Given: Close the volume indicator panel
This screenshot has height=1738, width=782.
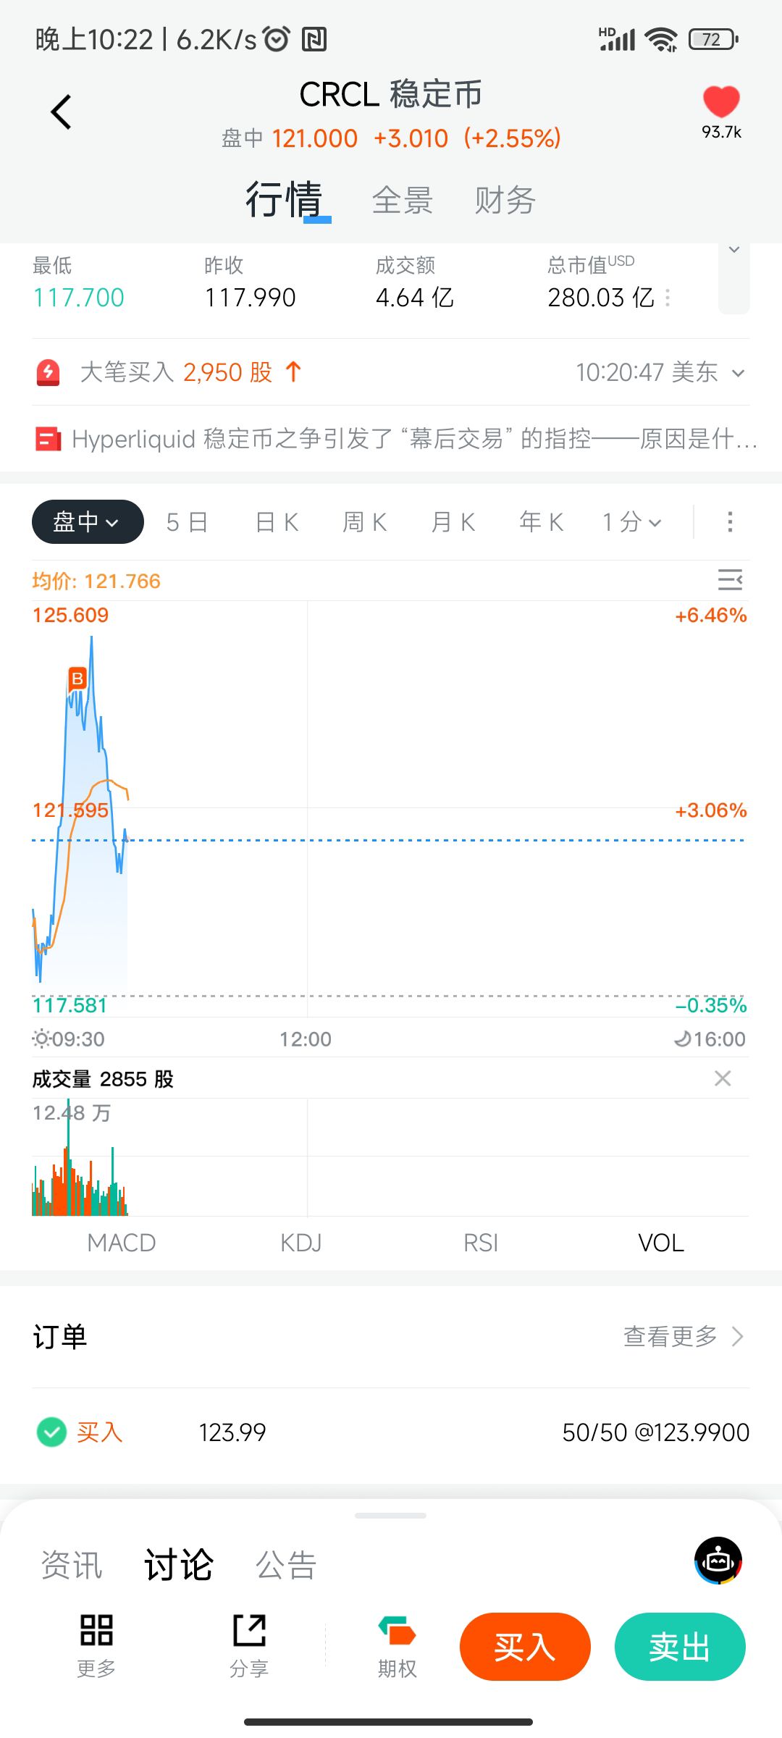Looking at the screenshot, I should tap(723, 1079).
